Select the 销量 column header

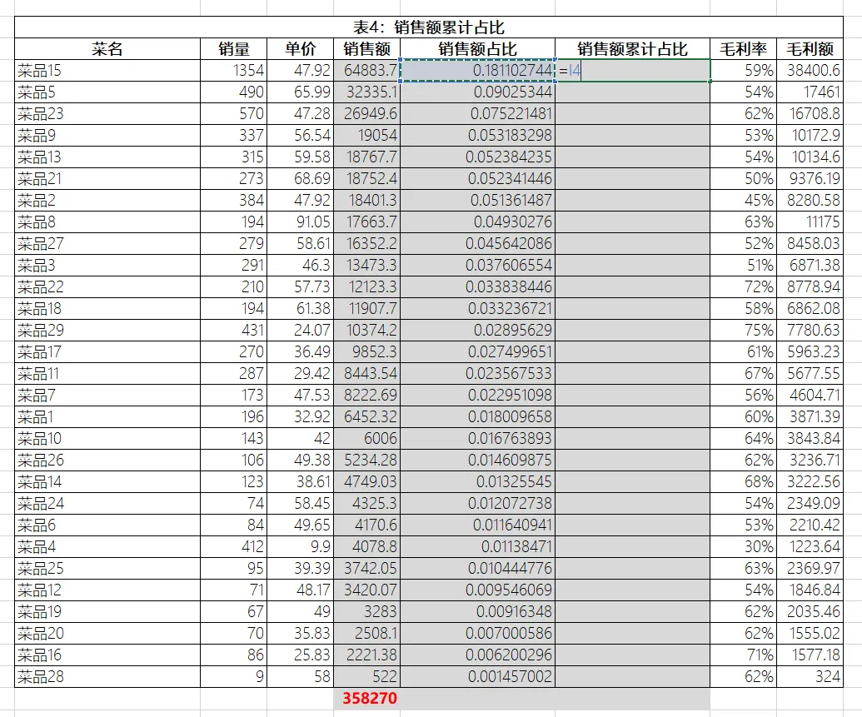(x=234, y=49)
